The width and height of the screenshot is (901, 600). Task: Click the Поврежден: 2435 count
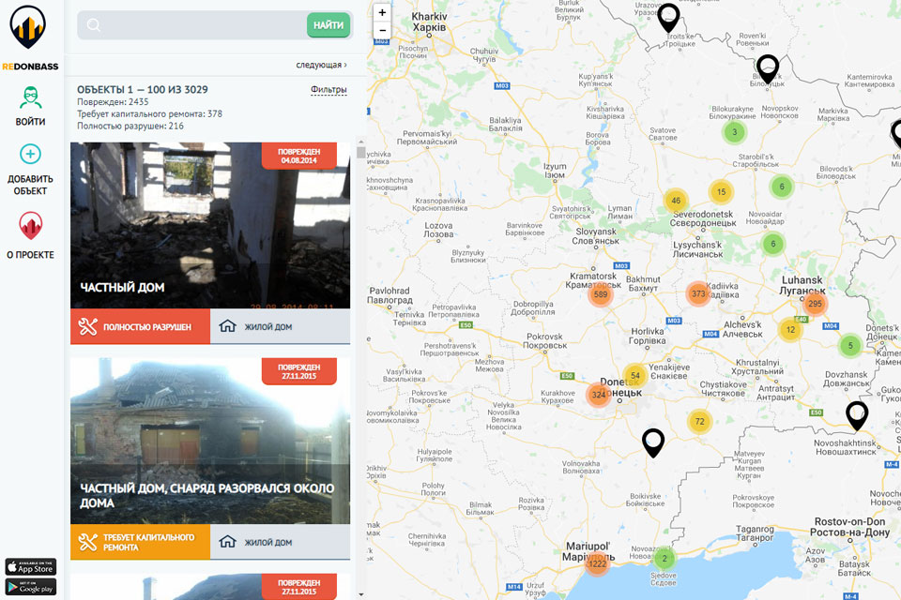(113, 101)
